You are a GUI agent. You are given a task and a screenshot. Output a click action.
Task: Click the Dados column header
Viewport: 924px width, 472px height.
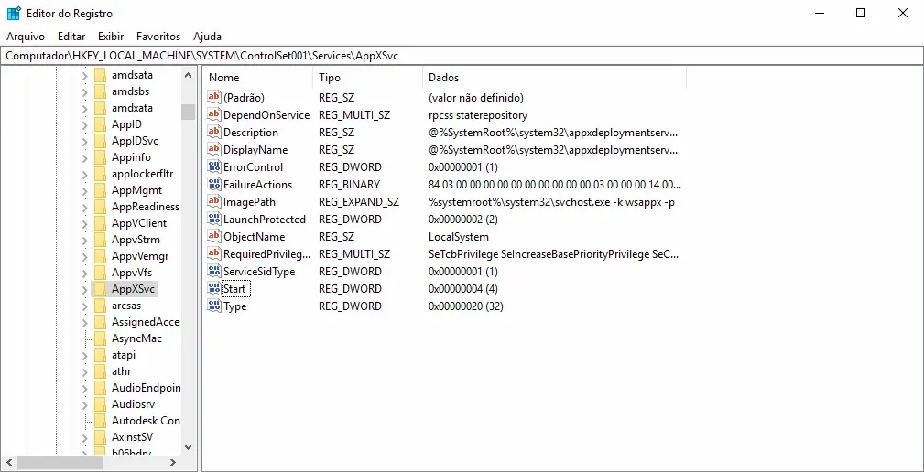[554, 78]
